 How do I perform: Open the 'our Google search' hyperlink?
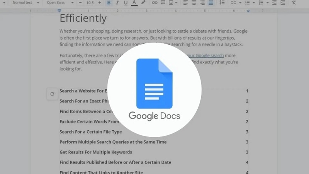(205, 55)
